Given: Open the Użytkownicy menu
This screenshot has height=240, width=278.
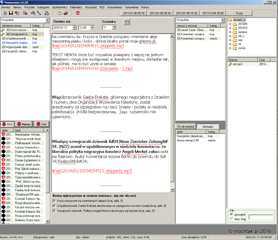Looking at the screenshot, I should 60,7.
